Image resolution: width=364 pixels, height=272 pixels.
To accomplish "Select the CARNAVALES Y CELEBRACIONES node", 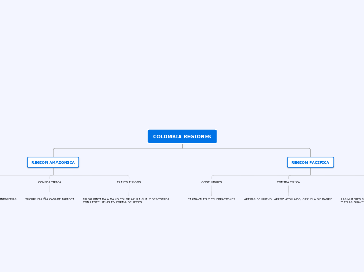I will [211, 199].
